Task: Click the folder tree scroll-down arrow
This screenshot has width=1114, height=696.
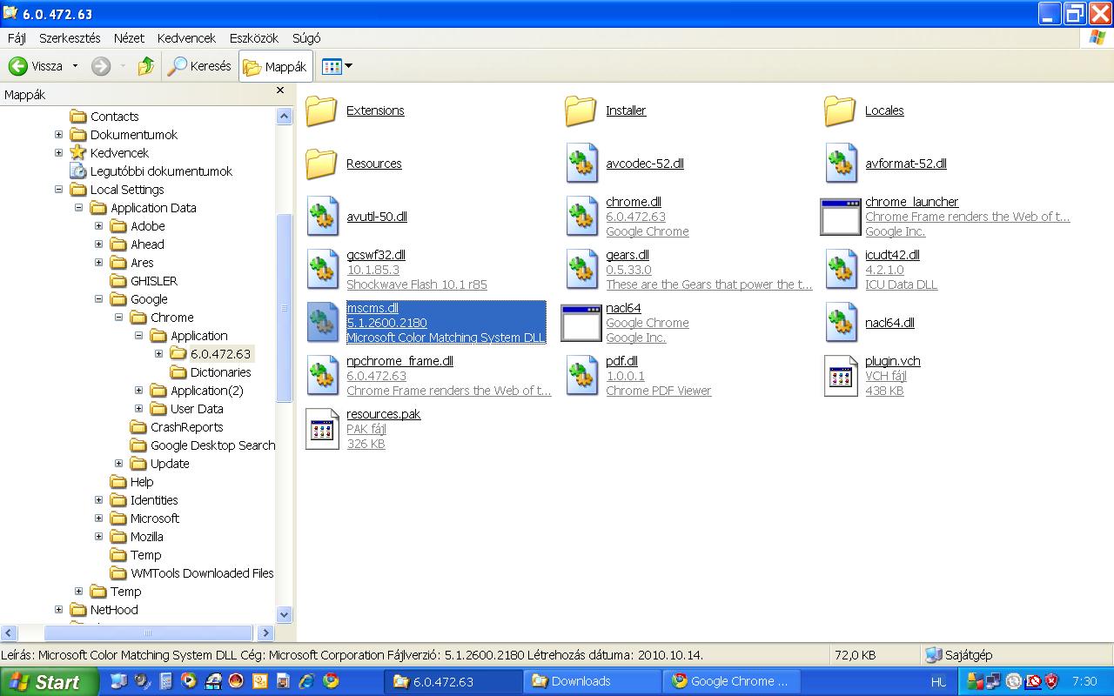Action: [285, 614]
